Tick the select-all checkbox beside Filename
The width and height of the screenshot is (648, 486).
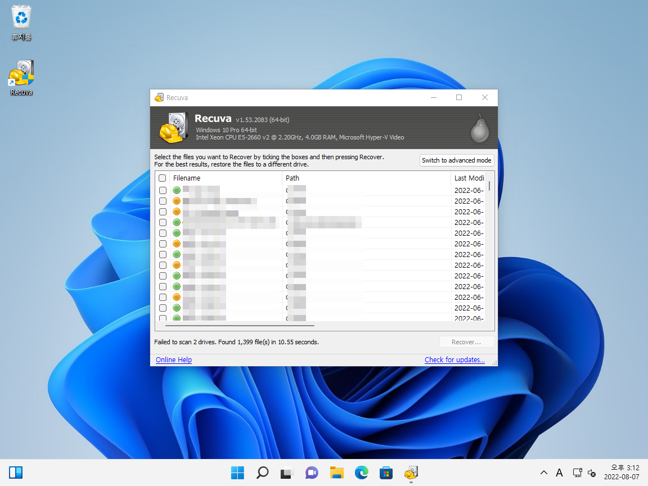(163, 178)
